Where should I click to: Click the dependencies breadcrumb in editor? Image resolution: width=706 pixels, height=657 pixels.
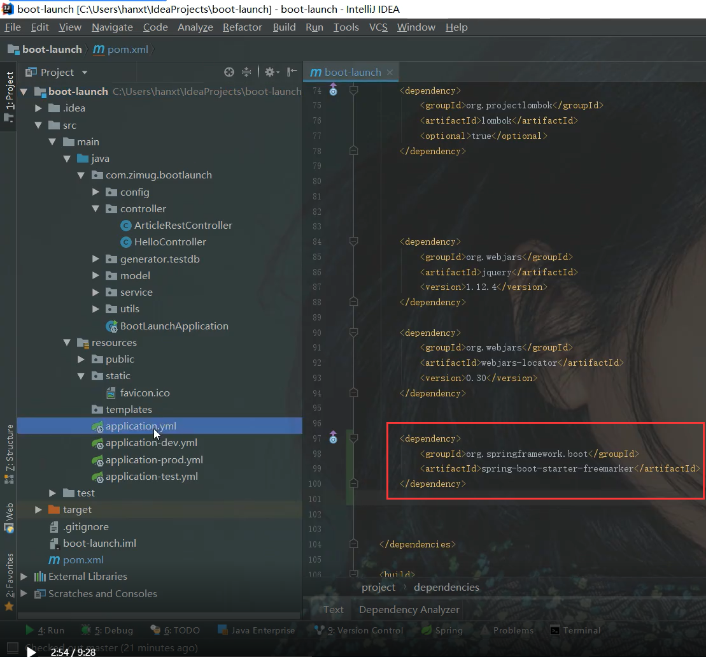[x=446, y=587]
